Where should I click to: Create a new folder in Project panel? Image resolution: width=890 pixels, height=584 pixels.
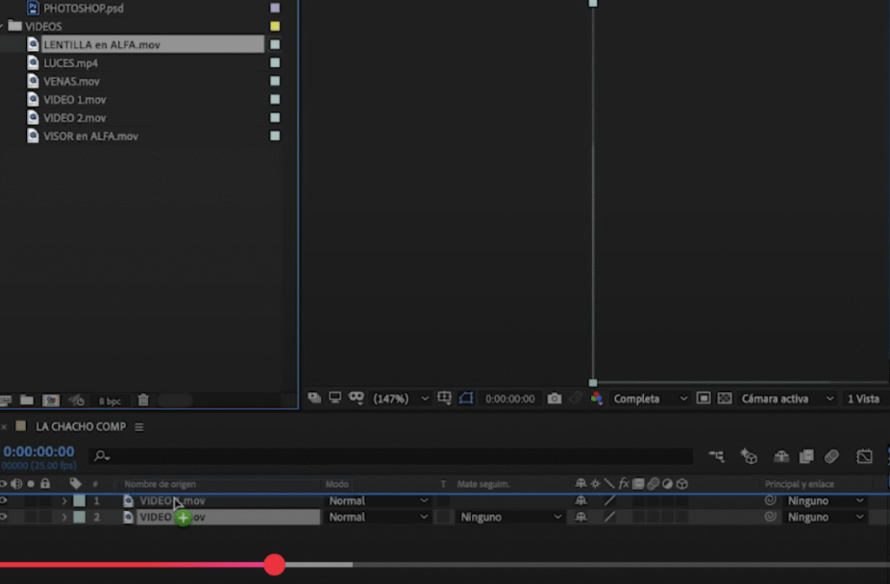pyautogui.click(x=27, y=401)
